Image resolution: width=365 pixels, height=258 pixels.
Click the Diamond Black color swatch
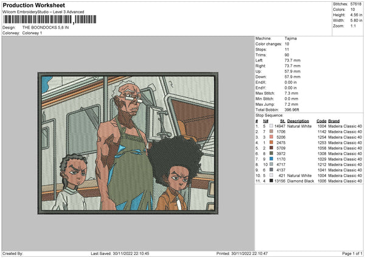[271, 181]
